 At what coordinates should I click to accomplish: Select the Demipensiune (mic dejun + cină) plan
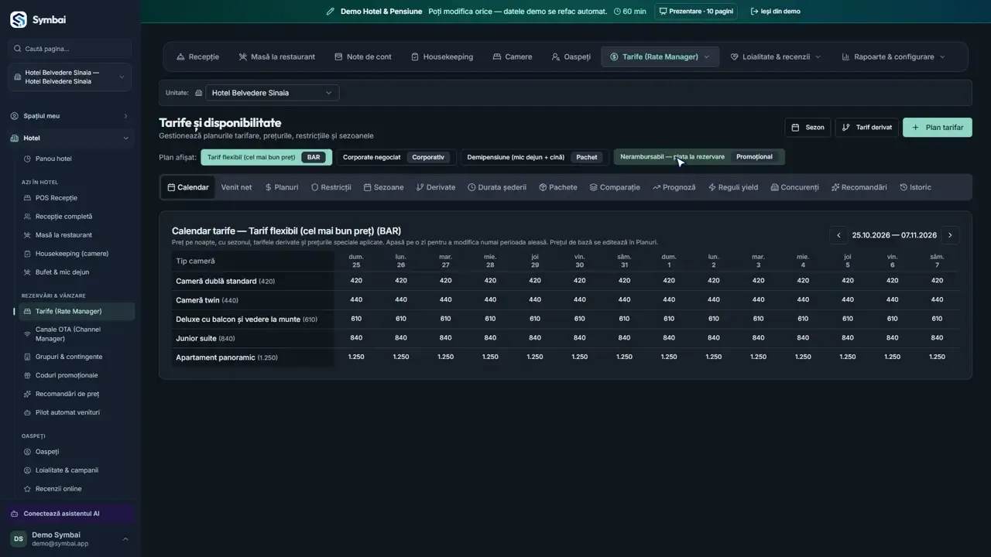535,157
